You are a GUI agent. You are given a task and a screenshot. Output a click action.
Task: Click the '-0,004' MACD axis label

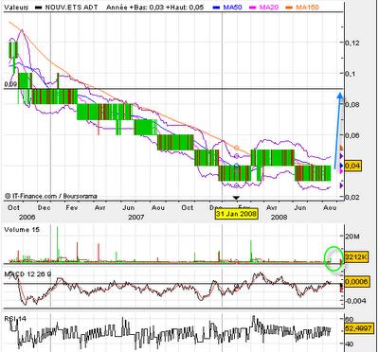(x=355, y=301)
